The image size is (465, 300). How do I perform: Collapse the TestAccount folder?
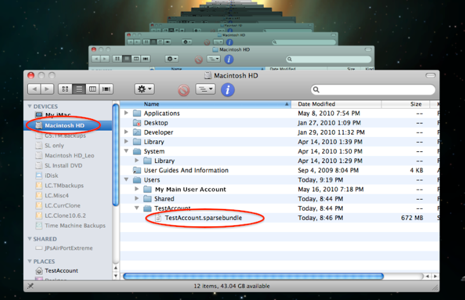[x=136, y=208]
